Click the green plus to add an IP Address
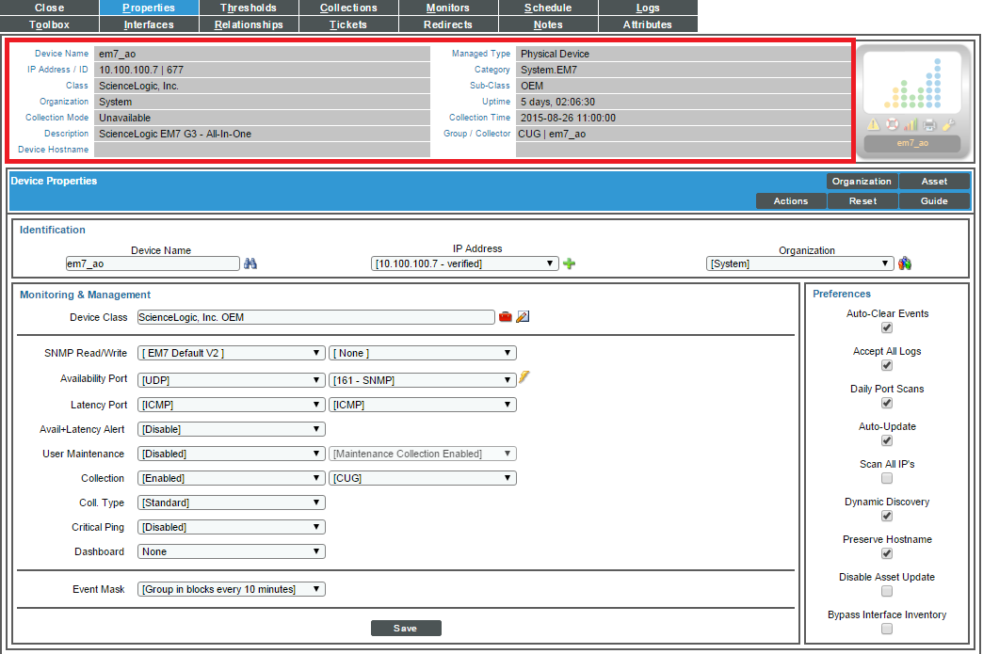The image size is (983, 654). (569, 263)
